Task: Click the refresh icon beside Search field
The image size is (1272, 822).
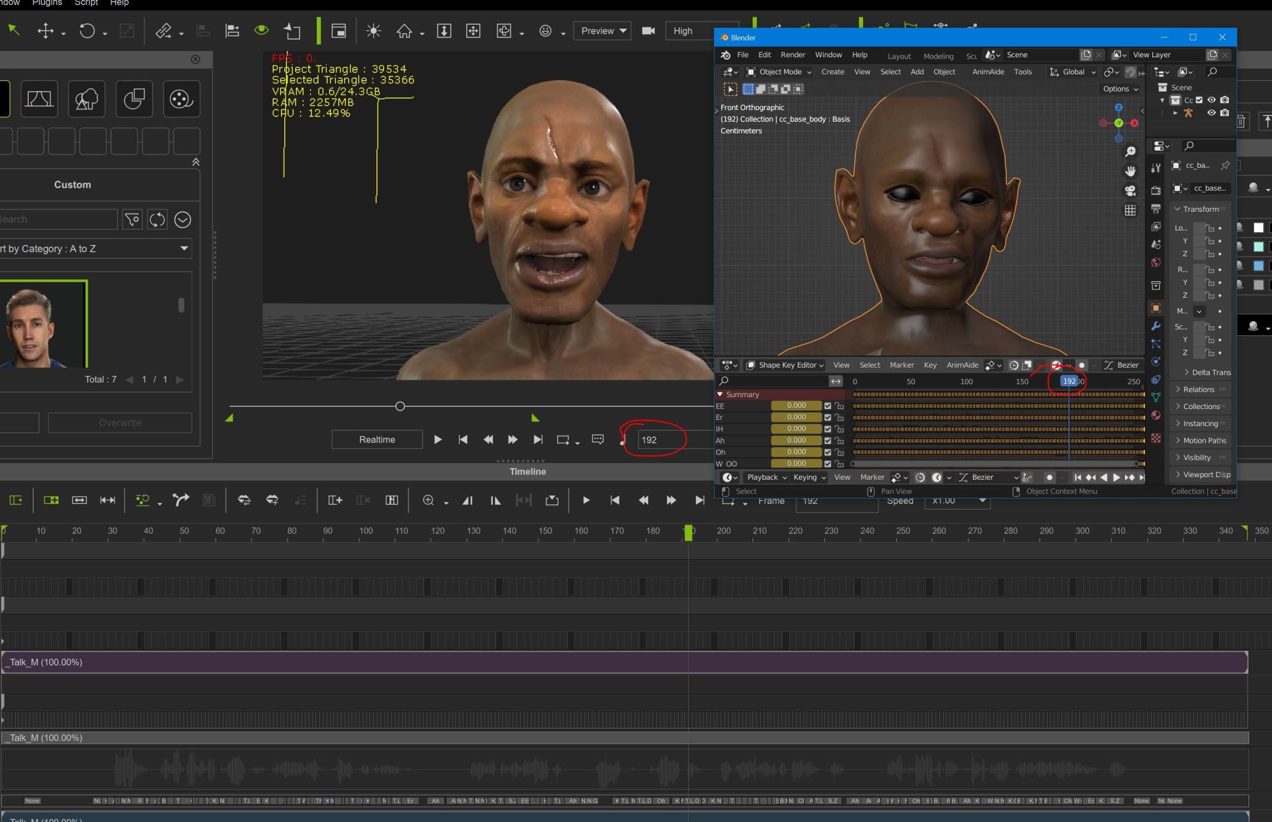Action: coord(157,219)
